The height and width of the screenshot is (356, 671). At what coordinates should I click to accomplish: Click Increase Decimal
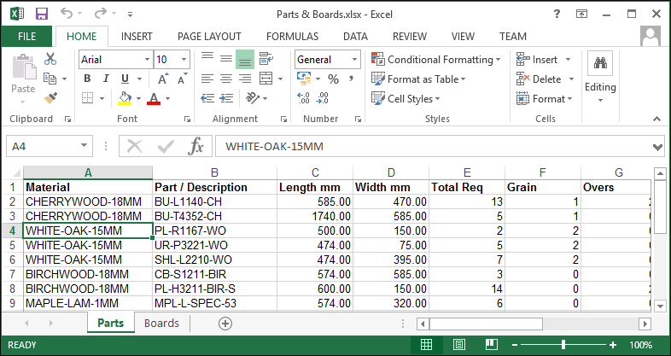tap(303, 98)
